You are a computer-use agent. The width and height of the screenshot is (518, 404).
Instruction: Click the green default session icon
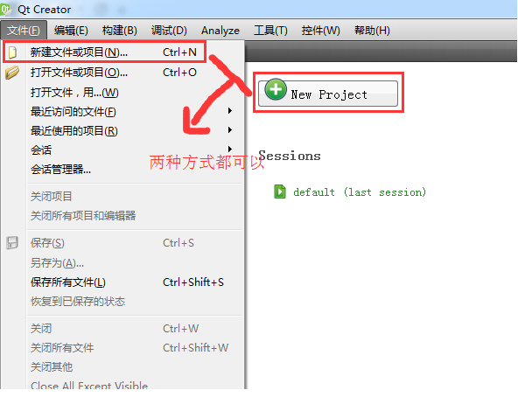pyautogui.click(x=280, y=192)
